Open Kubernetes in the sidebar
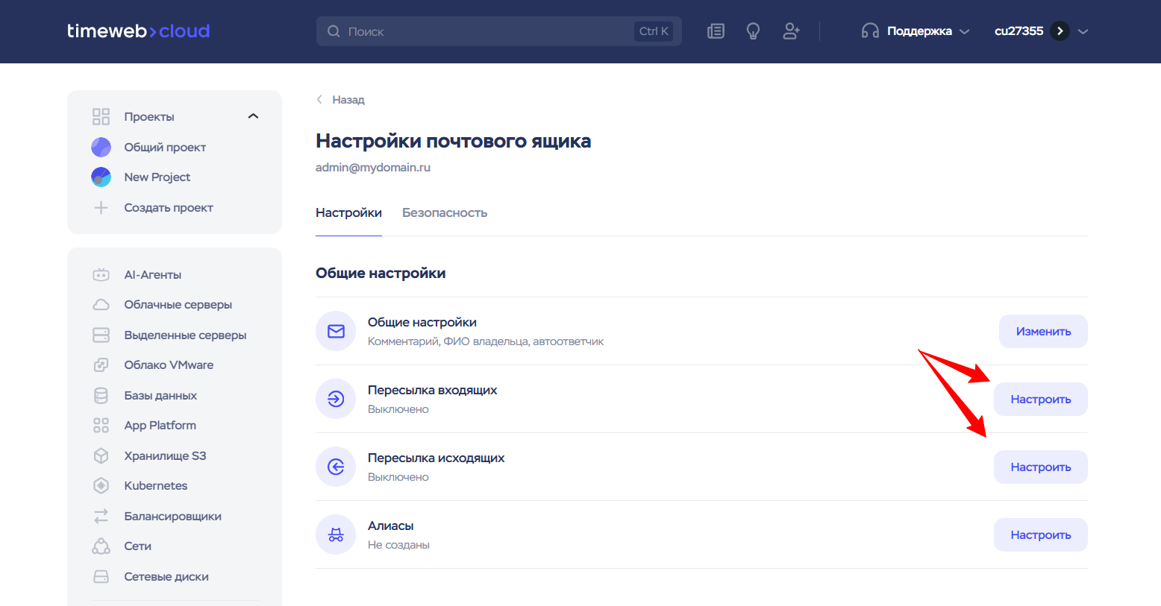This screenshot has width=1161, height=606. [x=155, y=486]
